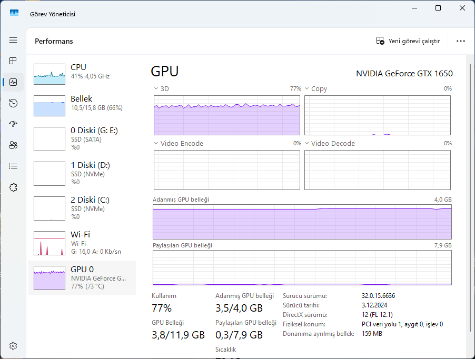
Task: Open Task Manager settings gear
Action: [13, 346]
